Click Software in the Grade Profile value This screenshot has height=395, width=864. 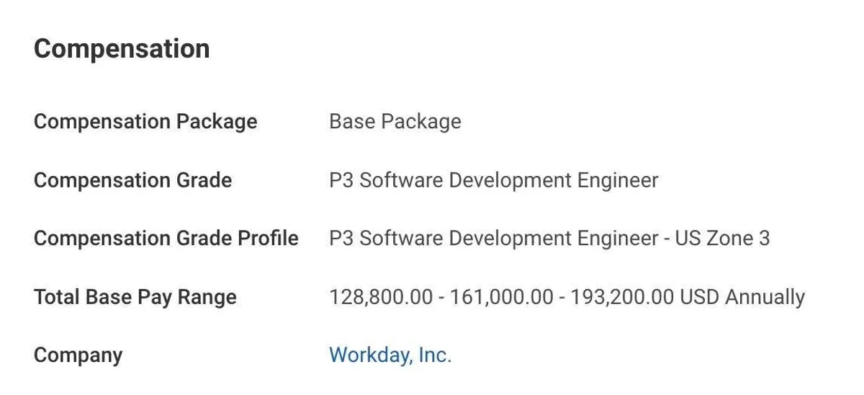400,239
